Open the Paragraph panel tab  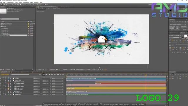172,72
